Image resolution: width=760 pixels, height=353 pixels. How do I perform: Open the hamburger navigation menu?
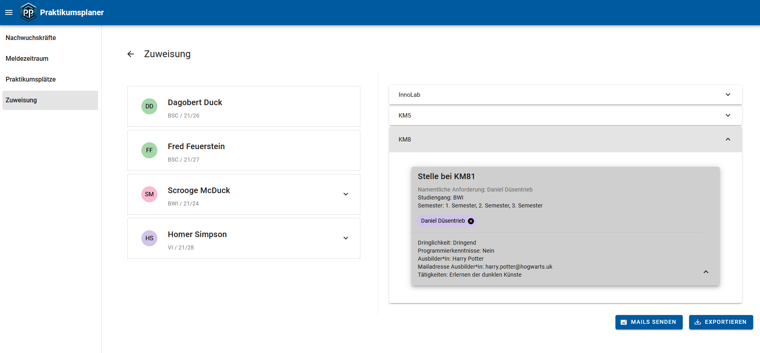(x=9, y=12)
